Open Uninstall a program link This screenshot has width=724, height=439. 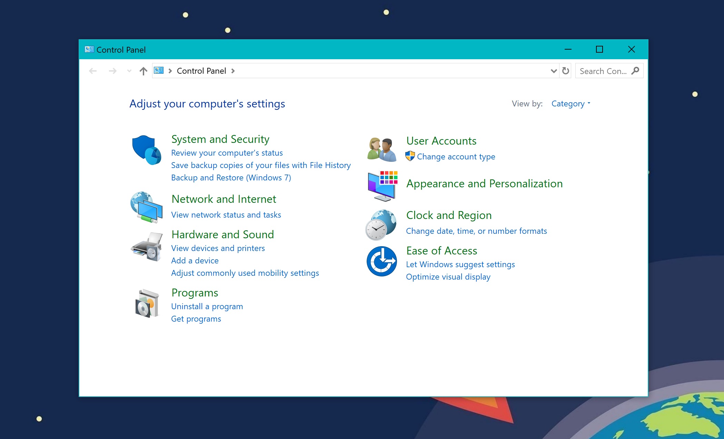(207, 306)
